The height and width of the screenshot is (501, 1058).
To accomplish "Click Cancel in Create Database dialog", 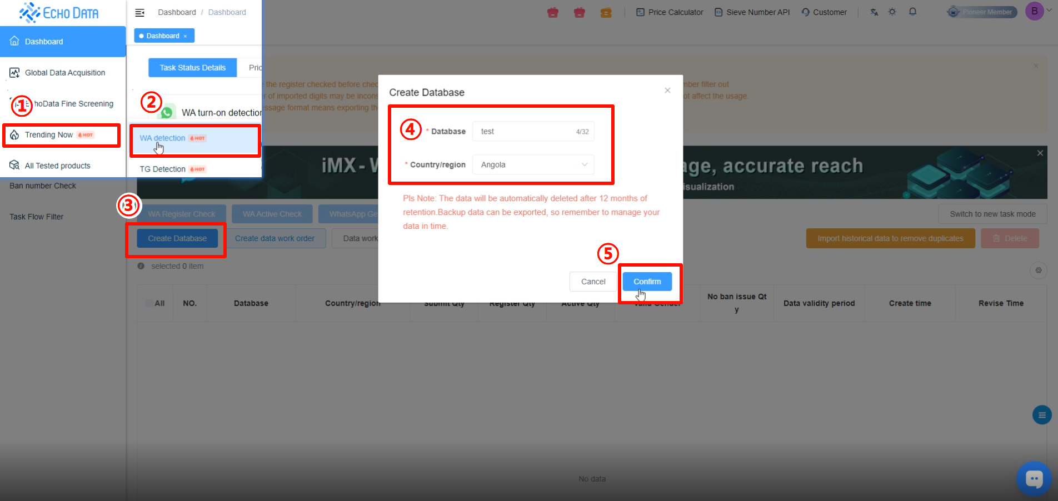I will pyautogui.click(x=593, y=282).
